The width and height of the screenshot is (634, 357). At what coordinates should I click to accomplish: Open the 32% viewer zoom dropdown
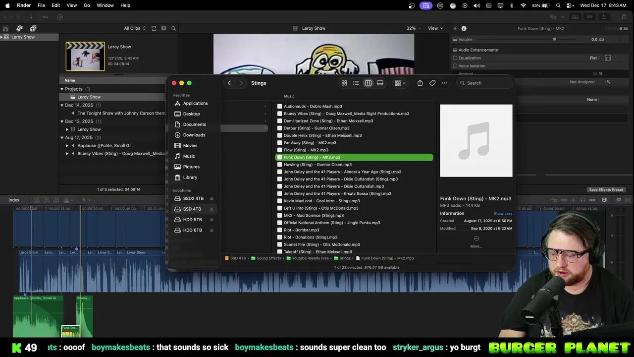[x=414, y=28]
